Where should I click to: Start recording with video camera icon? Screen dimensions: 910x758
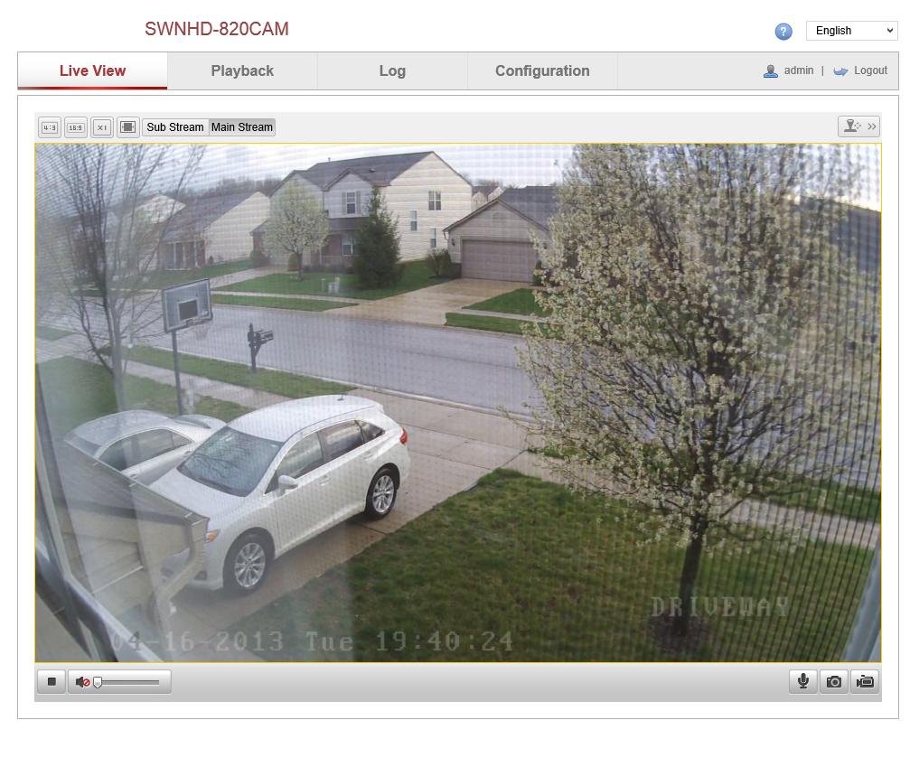tap(865, 681)
